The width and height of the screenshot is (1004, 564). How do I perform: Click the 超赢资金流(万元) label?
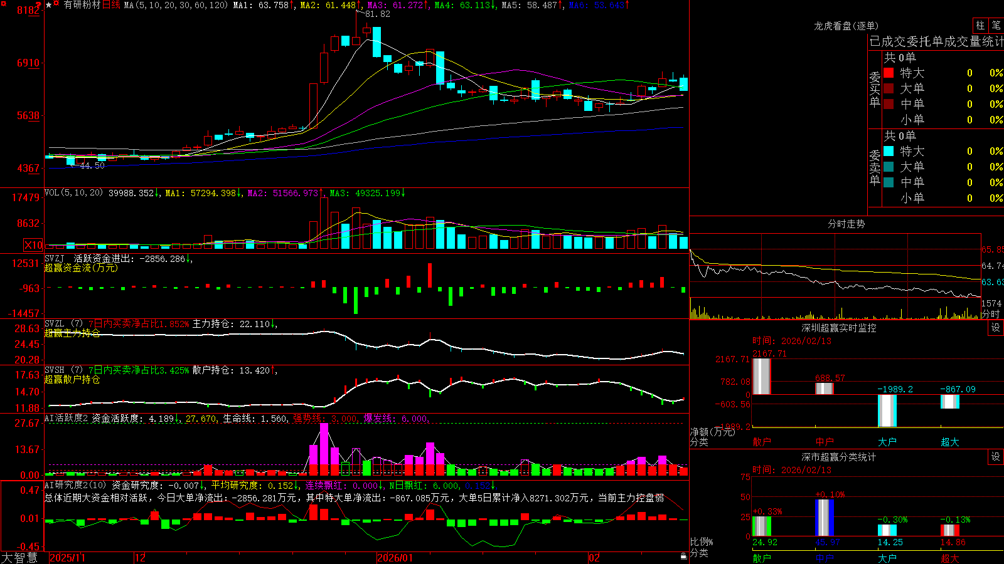click(81, 268)
